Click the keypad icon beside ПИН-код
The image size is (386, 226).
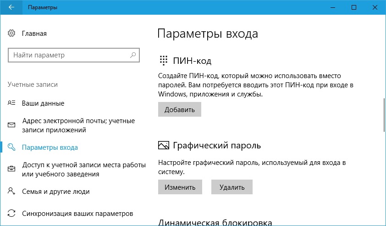164,61
